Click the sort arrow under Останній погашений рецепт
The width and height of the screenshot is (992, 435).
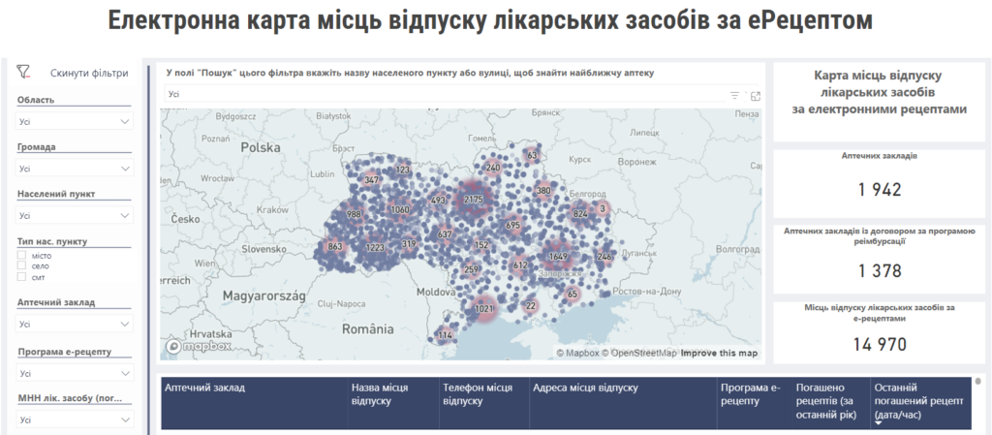point(878,424)
